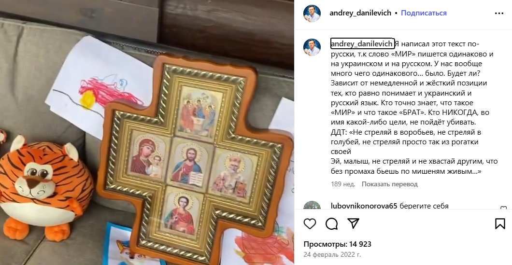Click the avatar beside the caption text
512x265 pixels.
click(312, 47)
